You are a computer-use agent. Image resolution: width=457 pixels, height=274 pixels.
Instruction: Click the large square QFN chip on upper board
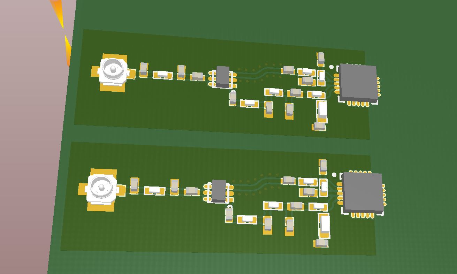359,83
